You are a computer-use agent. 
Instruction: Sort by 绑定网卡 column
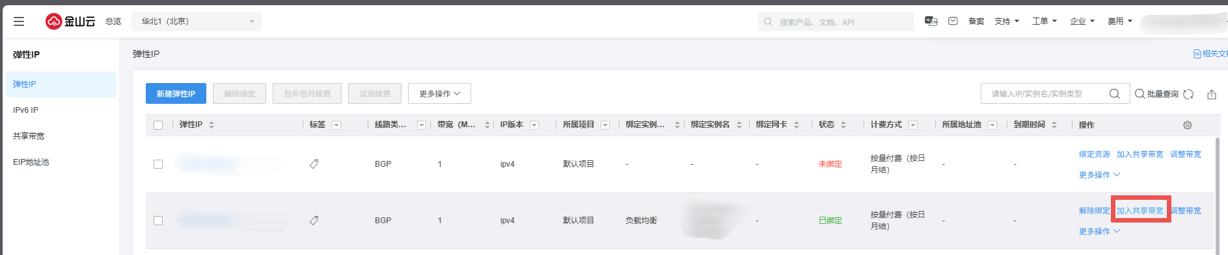(797, 125)
